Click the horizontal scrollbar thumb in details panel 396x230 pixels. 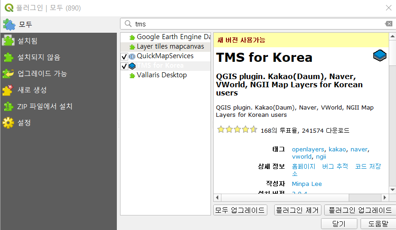click(x=285, y=197)
